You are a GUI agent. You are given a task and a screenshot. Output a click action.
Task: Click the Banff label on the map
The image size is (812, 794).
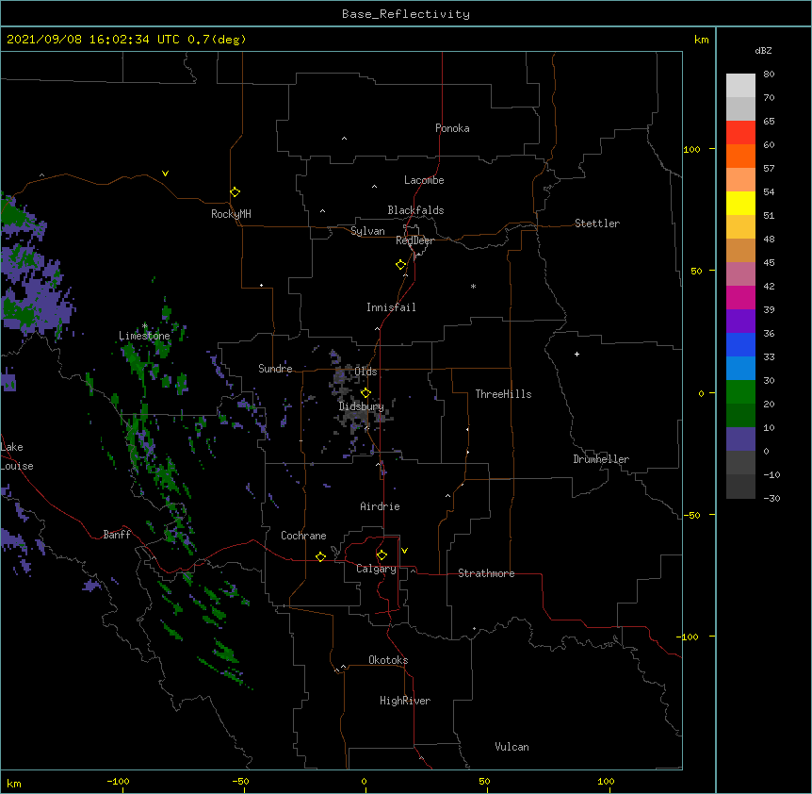[117, 535]
